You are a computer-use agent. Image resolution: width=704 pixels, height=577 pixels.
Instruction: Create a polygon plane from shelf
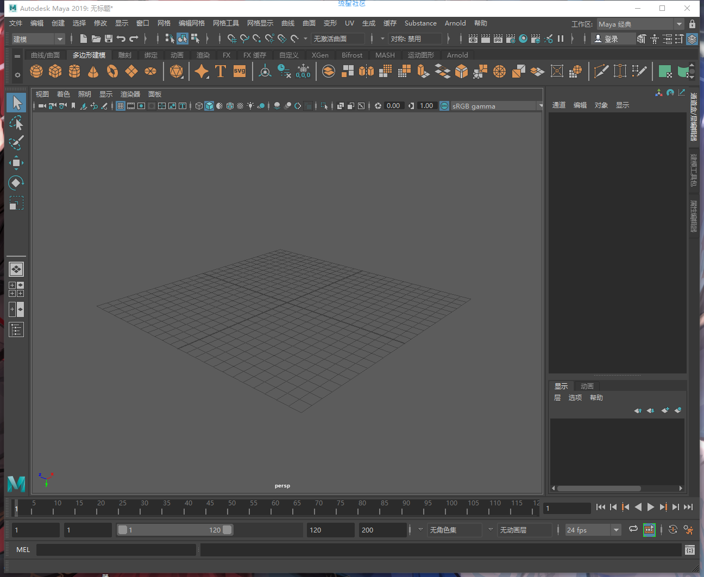(x=131, y=71)
